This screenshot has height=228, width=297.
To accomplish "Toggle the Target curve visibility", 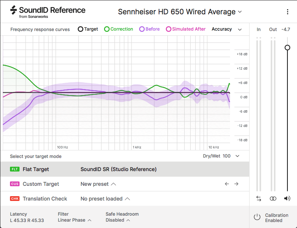I will pos(88,29).
